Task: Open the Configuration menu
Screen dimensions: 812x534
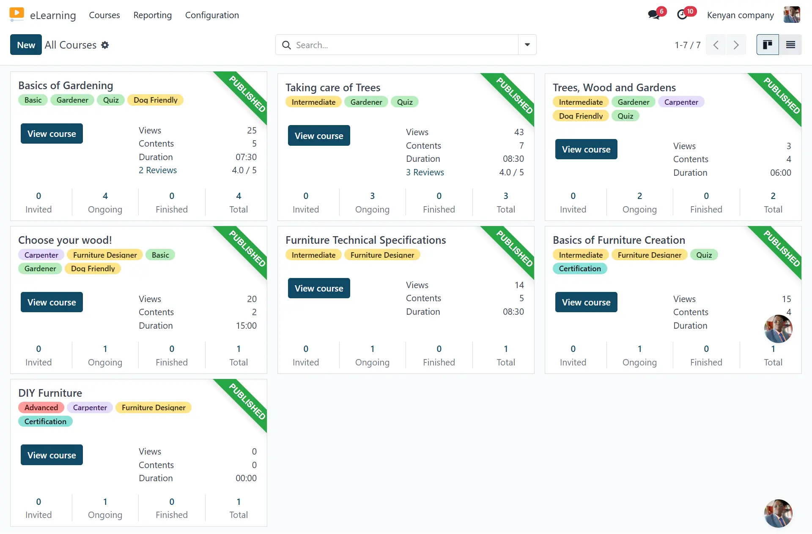Action: [212, 15]
